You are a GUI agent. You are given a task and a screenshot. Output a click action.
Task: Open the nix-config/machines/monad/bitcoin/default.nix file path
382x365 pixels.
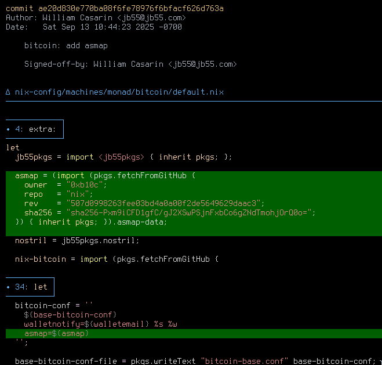tap(119, 92)
